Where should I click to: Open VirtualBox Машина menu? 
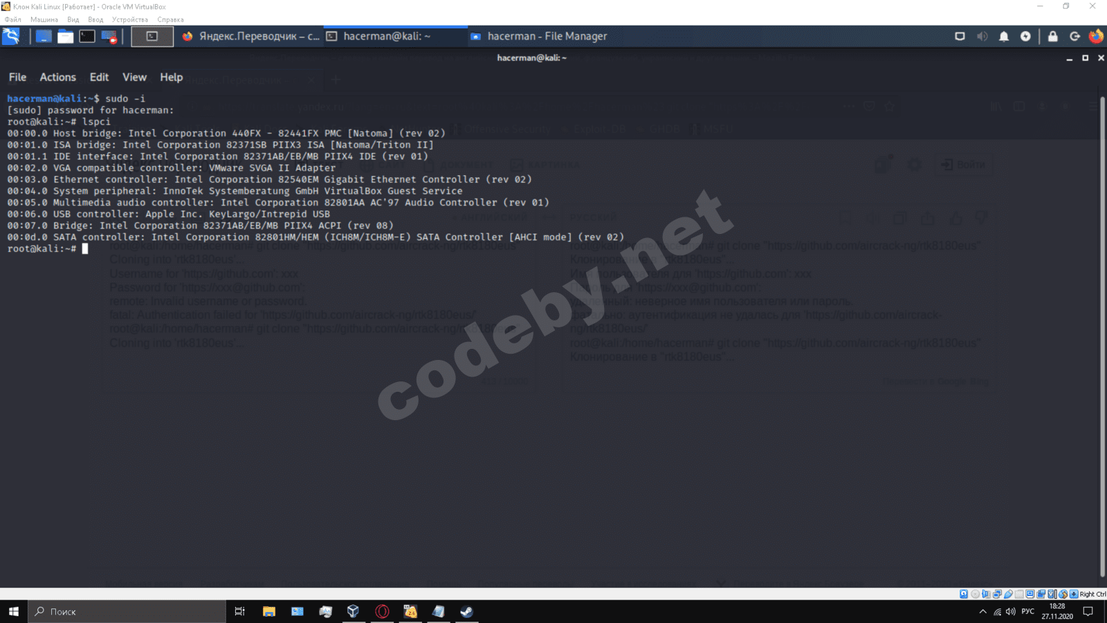[x=44, y=19]
